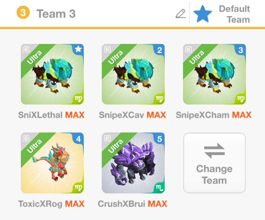Click the Change Team button

coord(214,163)
